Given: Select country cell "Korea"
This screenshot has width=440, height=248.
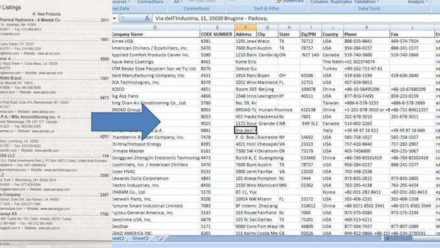Looking at the screenshot, I should [333, 192].
